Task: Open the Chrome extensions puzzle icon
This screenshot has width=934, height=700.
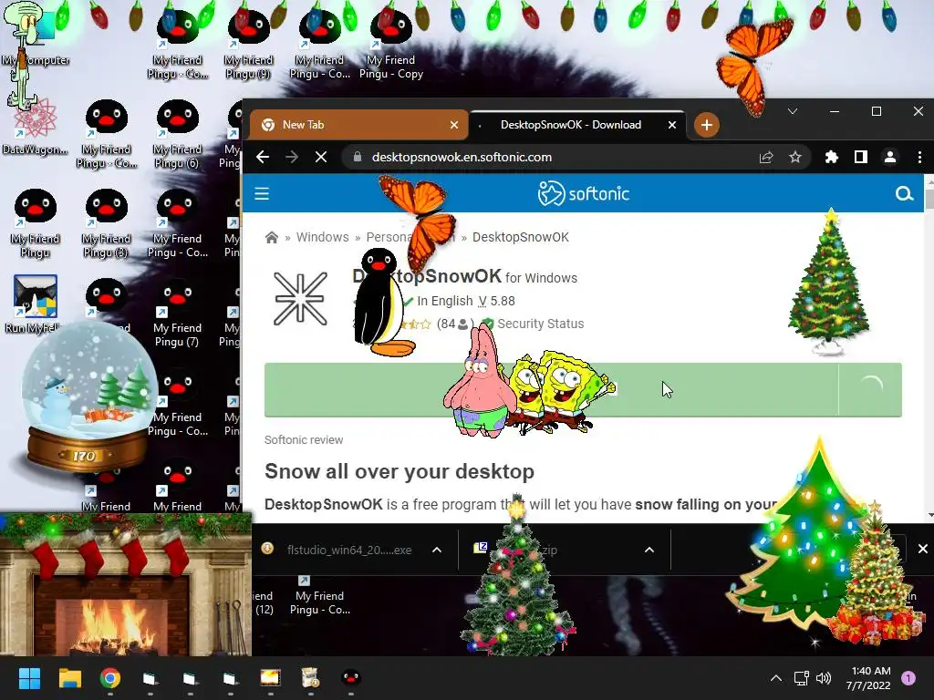Action: (832, 157)
